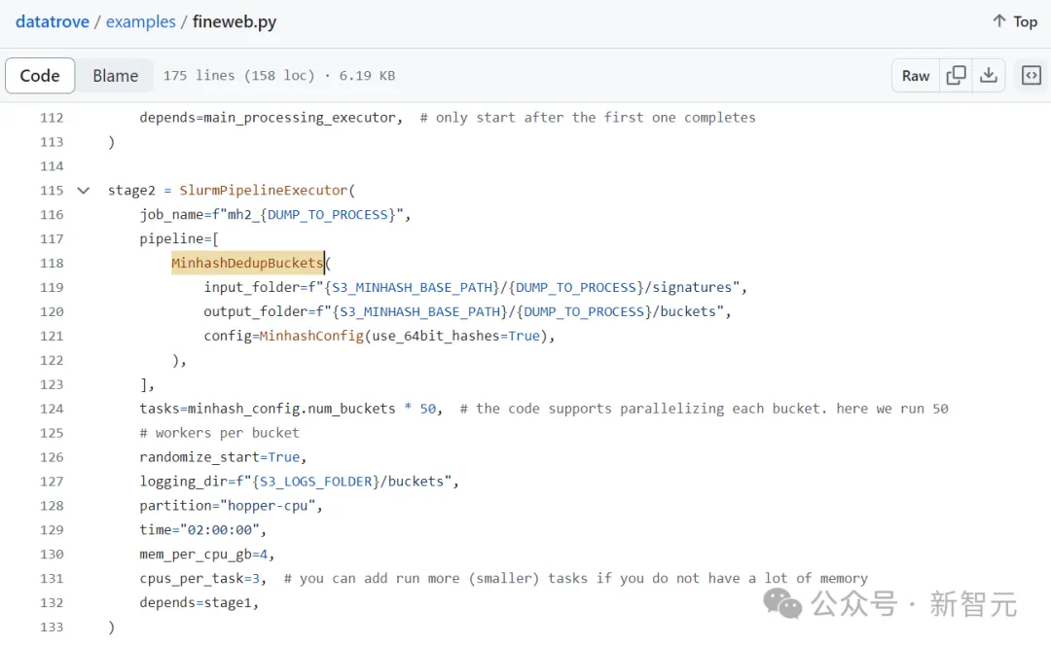
Task: Click the highlighted MinhashDedupBuckets symbol
Action: pos(247,263)
